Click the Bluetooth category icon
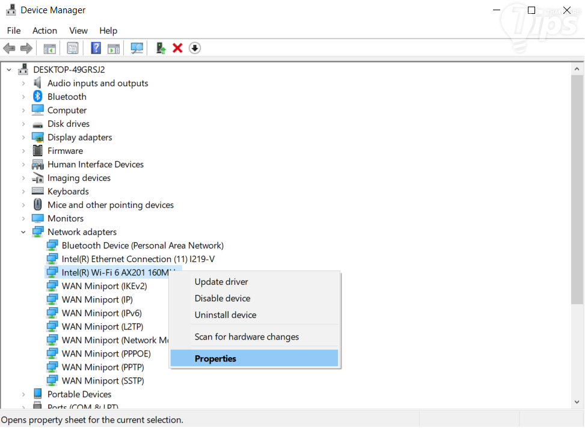Image resolution: width=585 pixels, height=428 pixels. (38, 97)
